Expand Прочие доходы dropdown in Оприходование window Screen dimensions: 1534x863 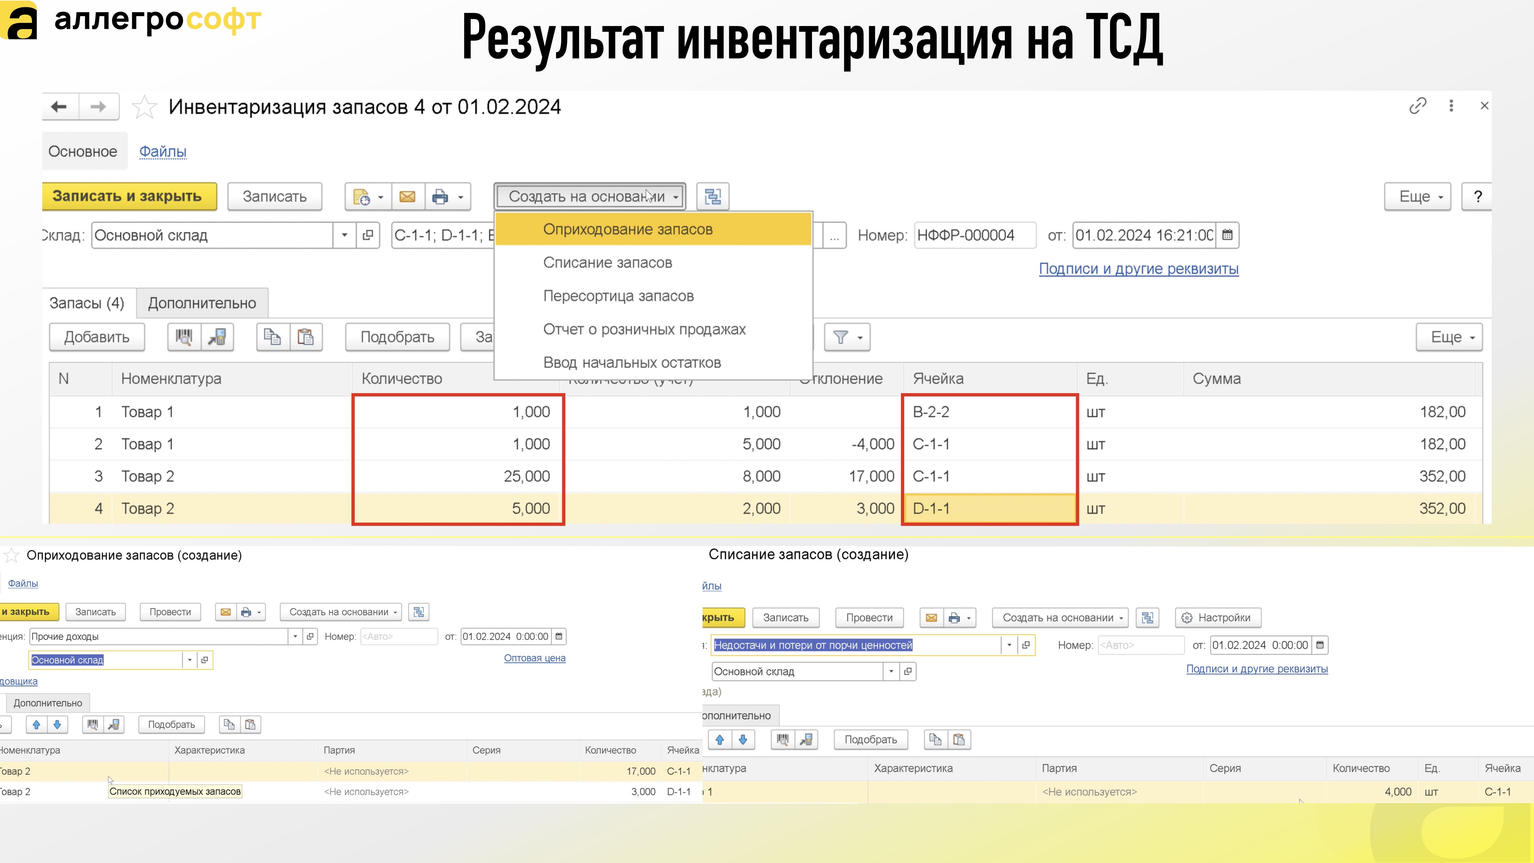[x=295, y=637]
